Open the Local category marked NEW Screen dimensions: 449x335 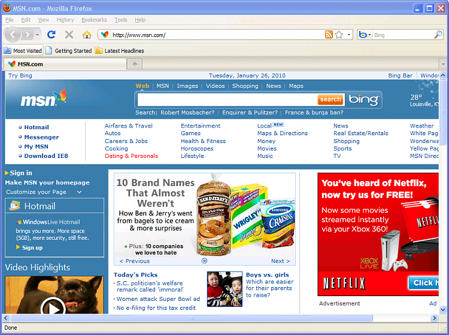(x=264, y=126)
